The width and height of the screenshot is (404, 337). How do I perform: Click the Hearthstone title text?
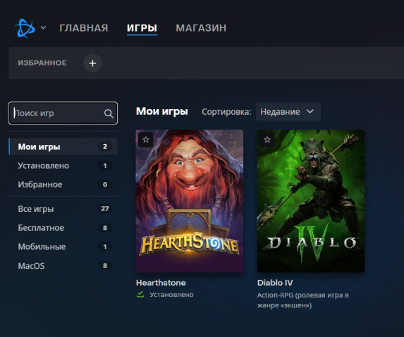[161, 283]
